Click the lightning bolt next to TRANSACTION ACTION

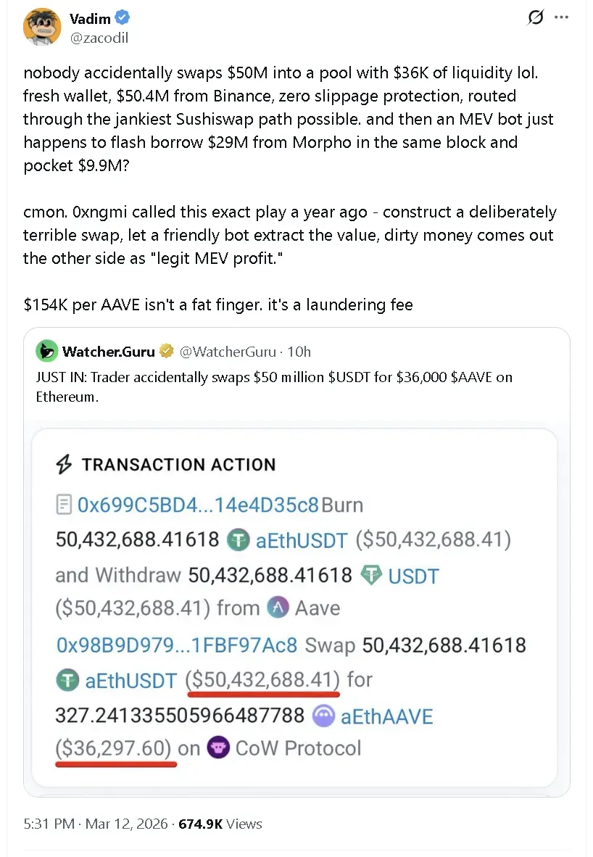(62, 464)
